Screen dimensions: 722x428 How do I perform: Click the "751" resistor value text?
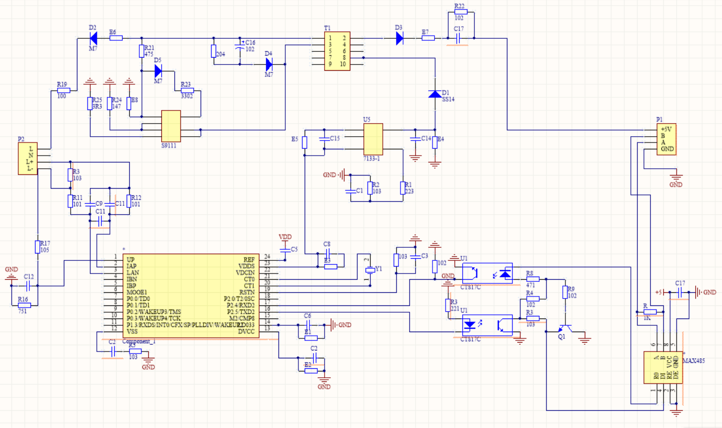[23, 311]
